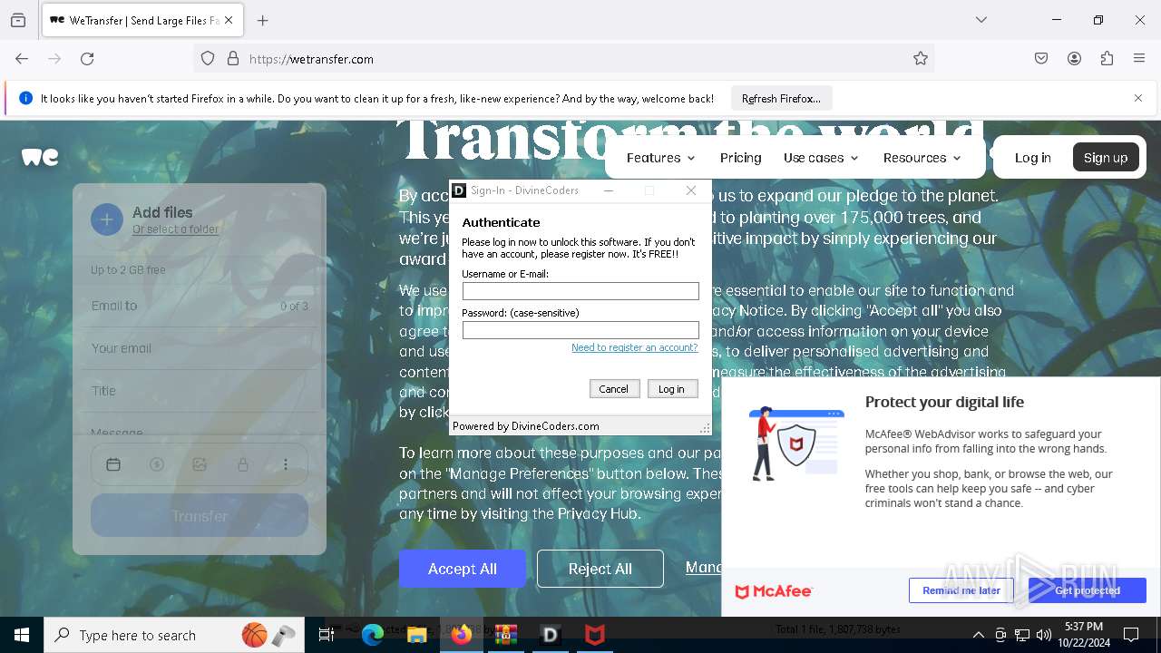1161x653 pixels.
Task: Reload the current page
Action: [87, 59]
